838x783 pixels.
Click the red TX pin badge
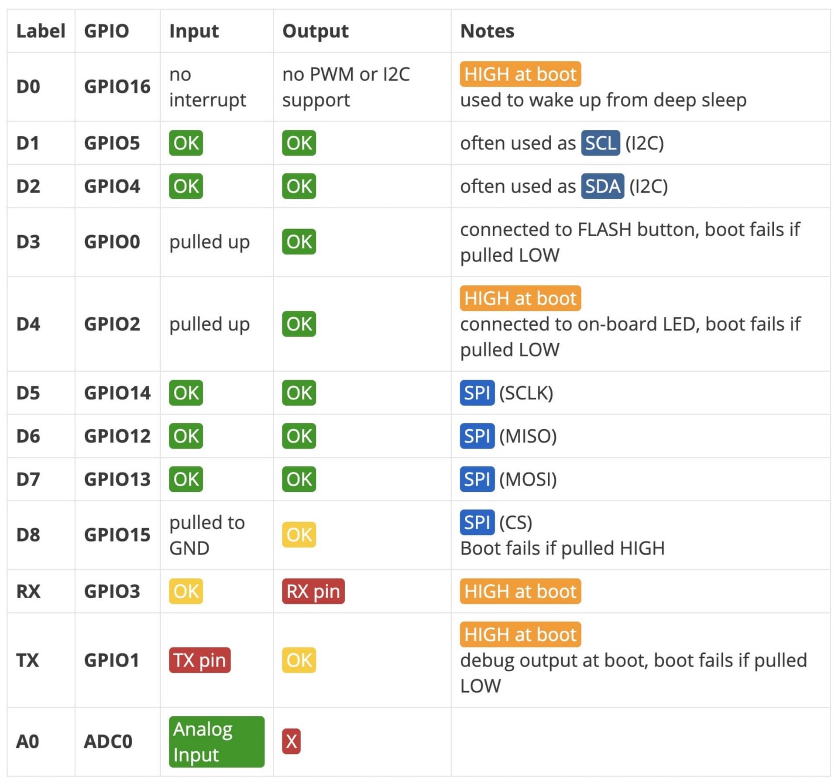click(200, 660)
